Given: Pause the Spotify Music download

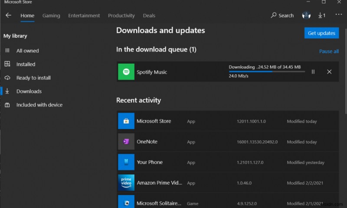Looking at the screenshot, I should point(313,71).
